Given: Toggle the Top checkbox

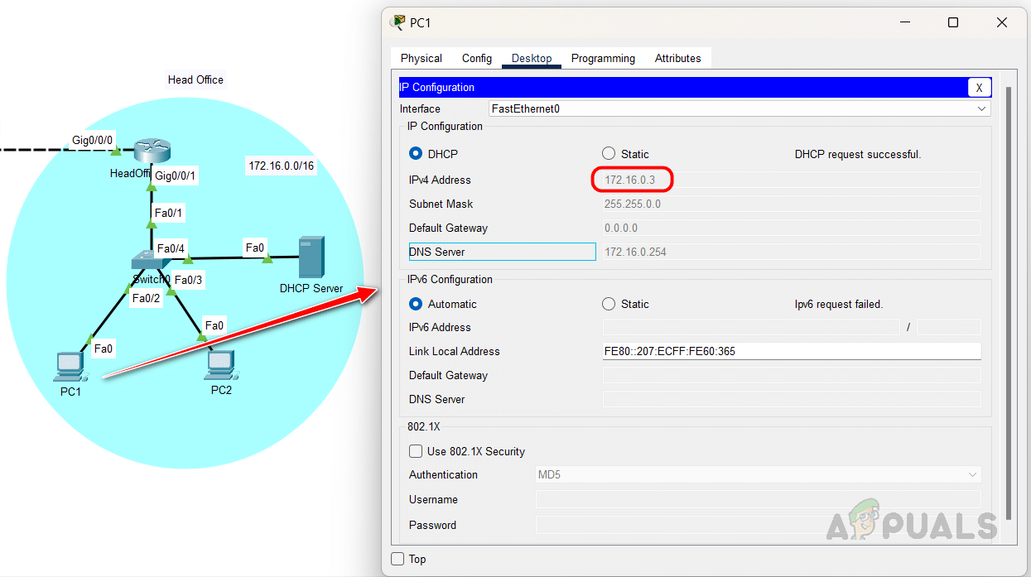Looking at the screenshot, I should click(x=397, y=559).
